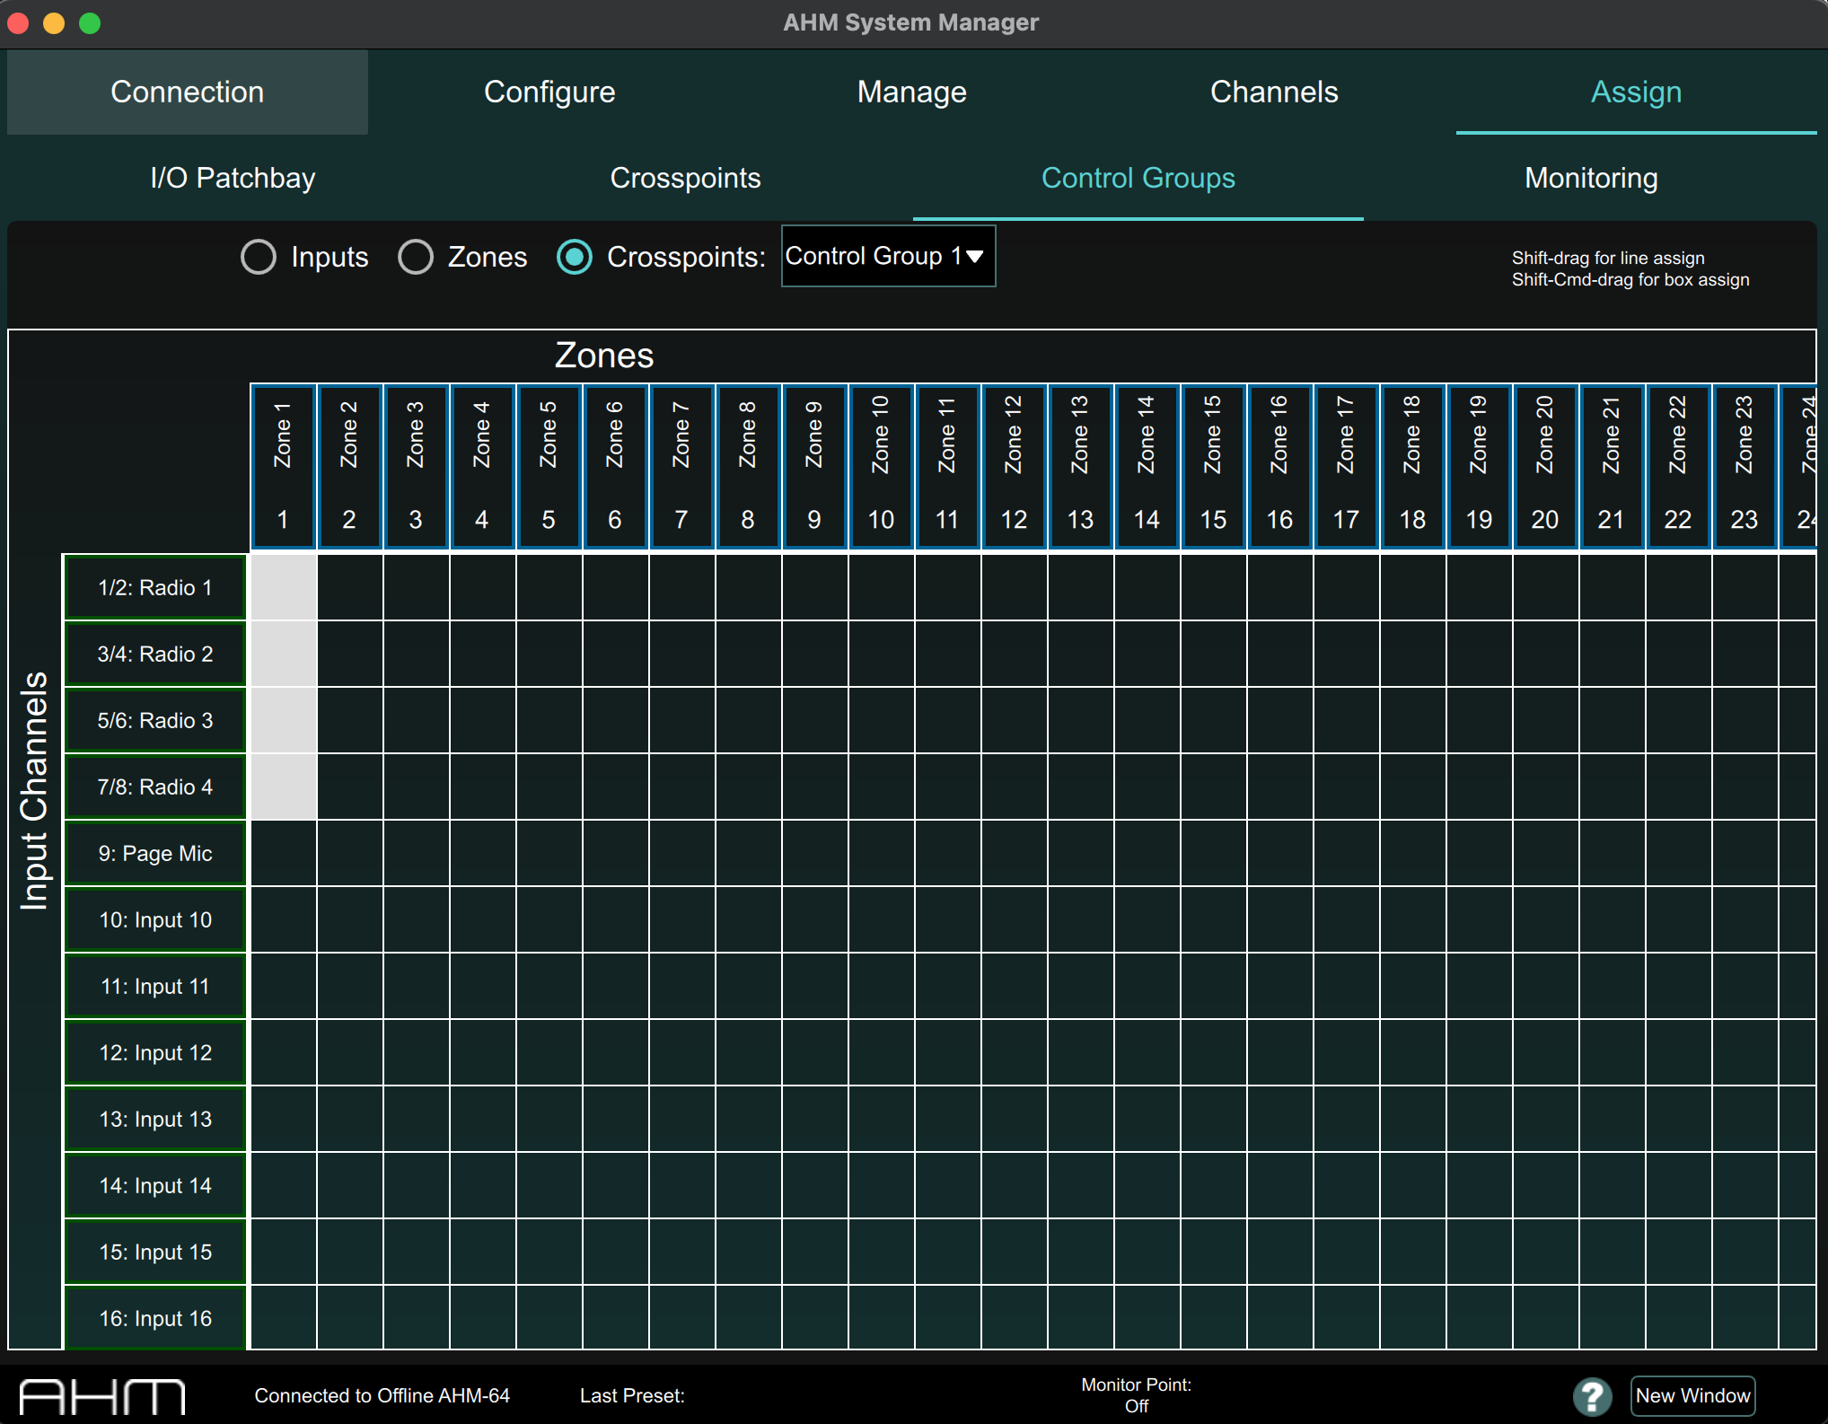
Task: Select the 11: Input 11 channel row
Action: point(155,986)
